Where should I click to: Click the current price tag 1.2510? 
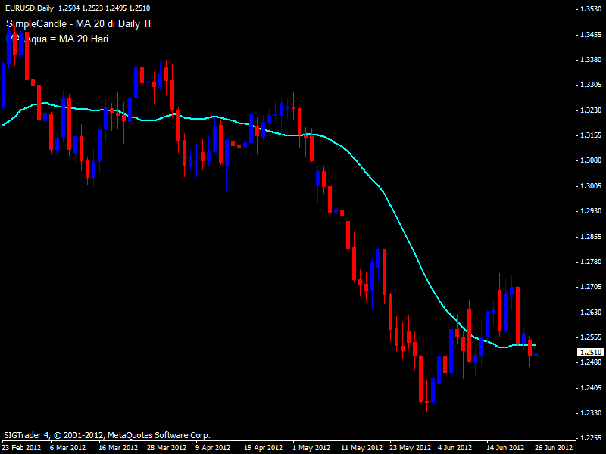point(591,353)
